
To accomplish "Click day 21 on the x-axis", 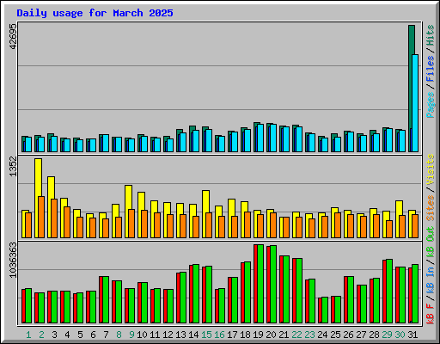I will point(284,335).
